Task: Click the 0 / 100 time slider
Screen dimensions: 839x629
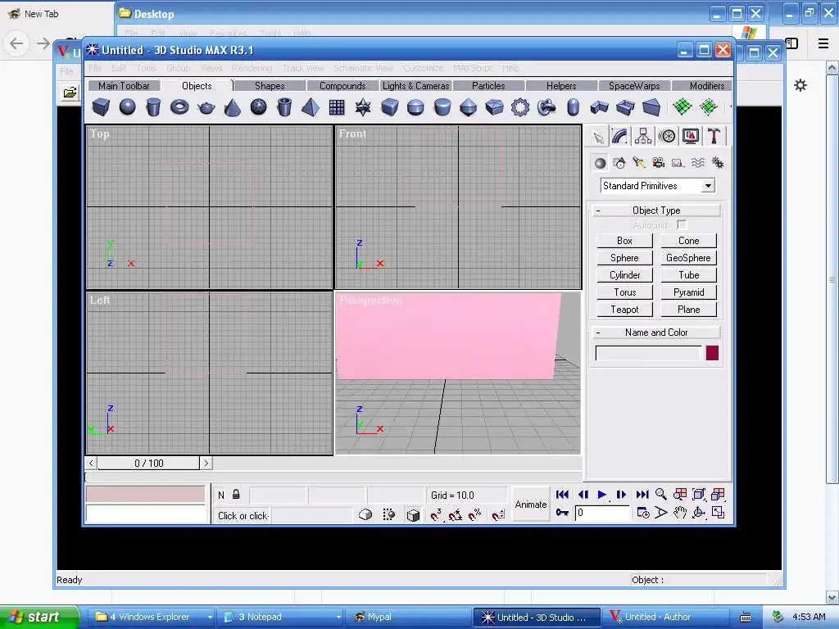Action: coord(149,464)
